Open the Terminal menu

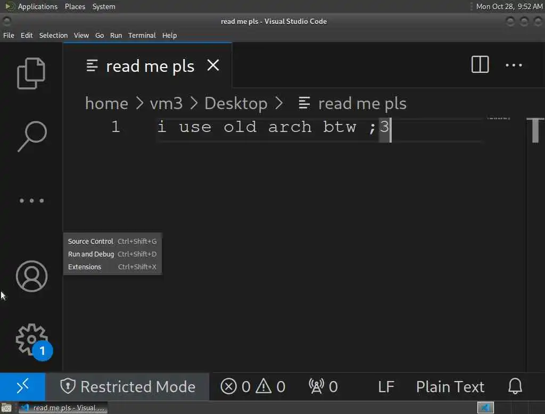[x=142, y=36]
